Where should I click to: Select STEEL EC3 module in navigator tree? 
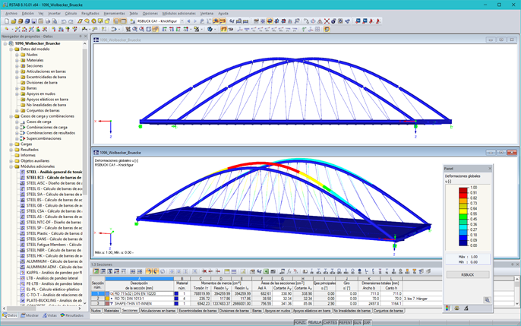(53, 178)
